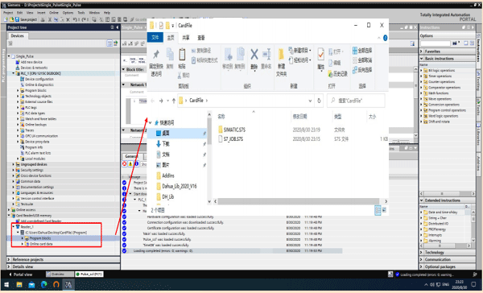
Task: Click the delete X icon in TIA toolbar
Action: pyautogui.click(x=68, y=19)
